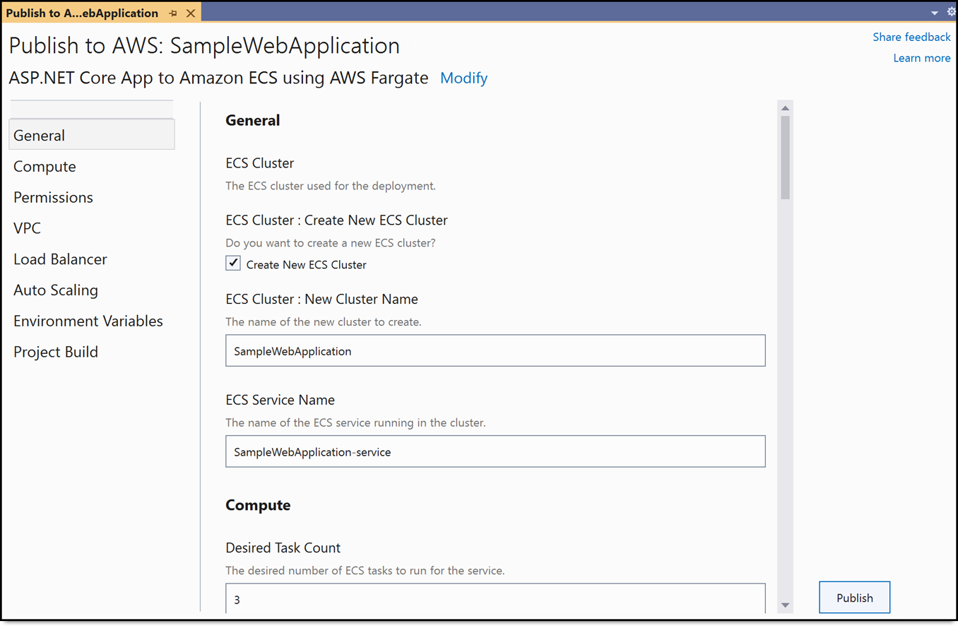The width and height of the screenshot is (958, 626).
Task: Click 'The name of the ECS service running' description
Action: click(355, 423)
